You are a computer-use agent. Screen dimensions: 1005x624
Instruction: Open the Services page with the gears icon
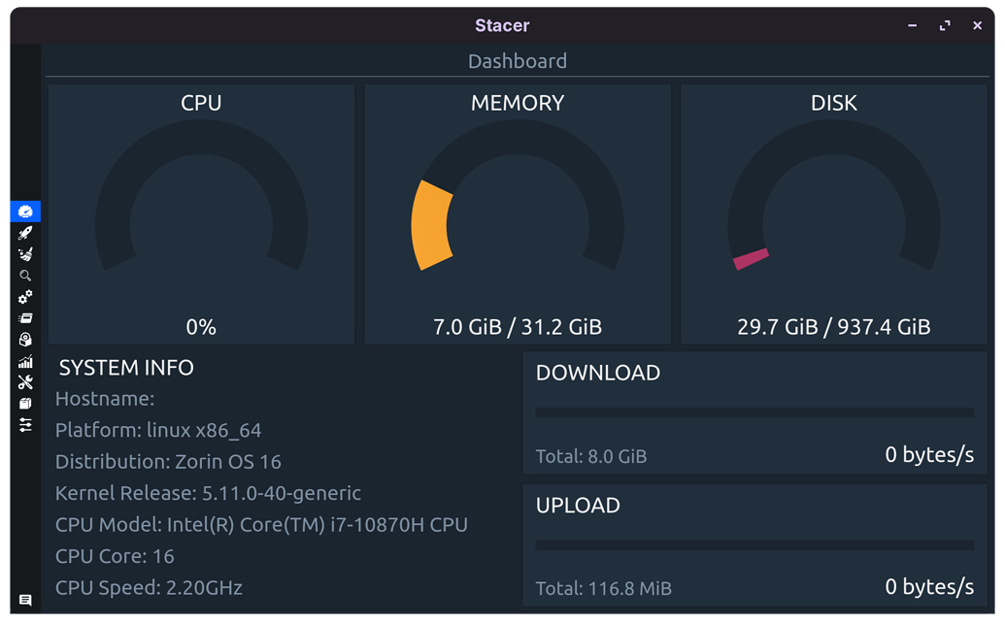coord(24,297)
